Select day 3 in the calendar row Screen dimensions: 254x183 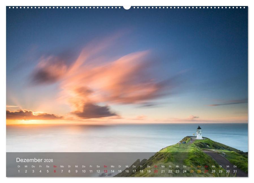(x=33, y=171)
